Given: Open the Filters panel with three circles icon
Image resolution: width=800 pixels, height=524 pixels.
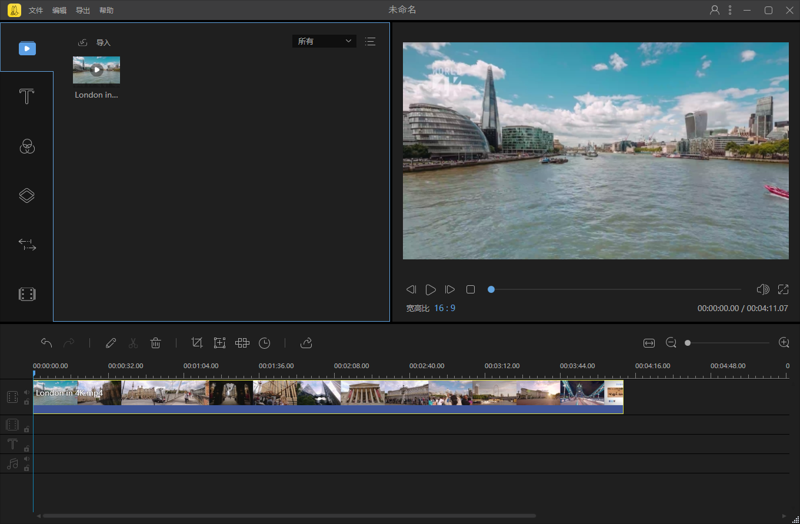Looking at the screenshot, I should (x=27, y=146).
